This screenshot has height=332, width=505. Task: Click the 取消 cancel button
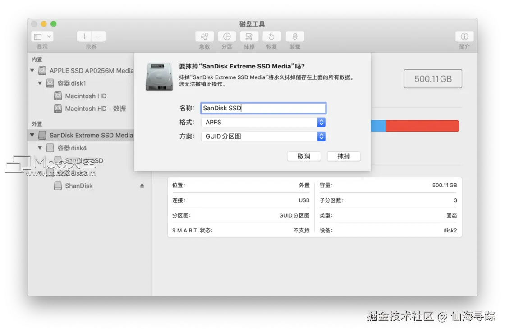tap(304, 156)
